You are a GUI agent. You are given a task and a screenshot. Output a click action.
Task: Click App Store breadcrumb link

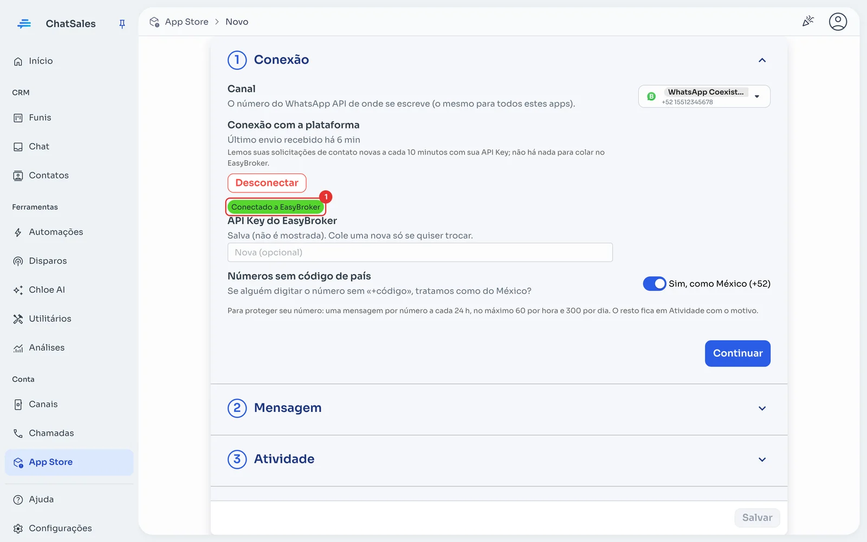pyautogui.click(x=186, y=22)
